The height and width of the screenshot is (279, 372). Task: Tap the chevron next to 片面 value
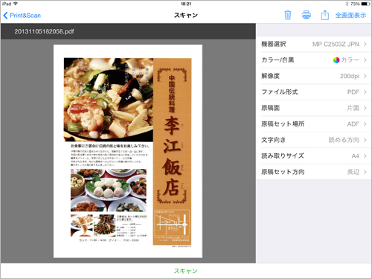click(x=365, y=108)
